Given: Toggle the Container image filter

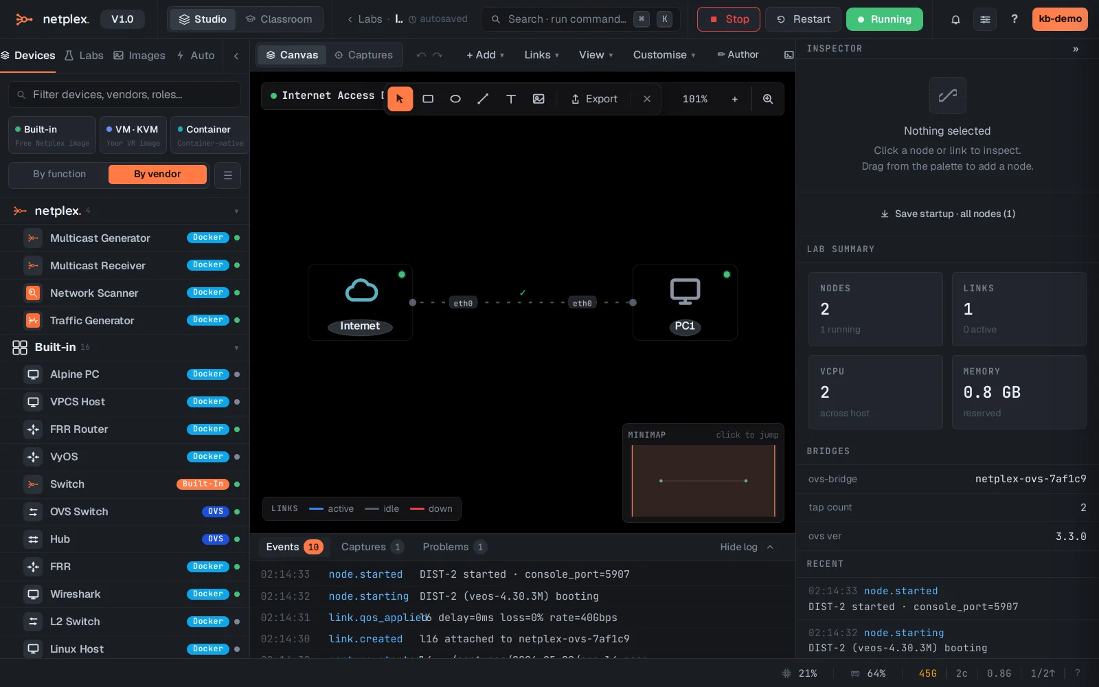Looking at the screenshot, I should coord(210,135).
